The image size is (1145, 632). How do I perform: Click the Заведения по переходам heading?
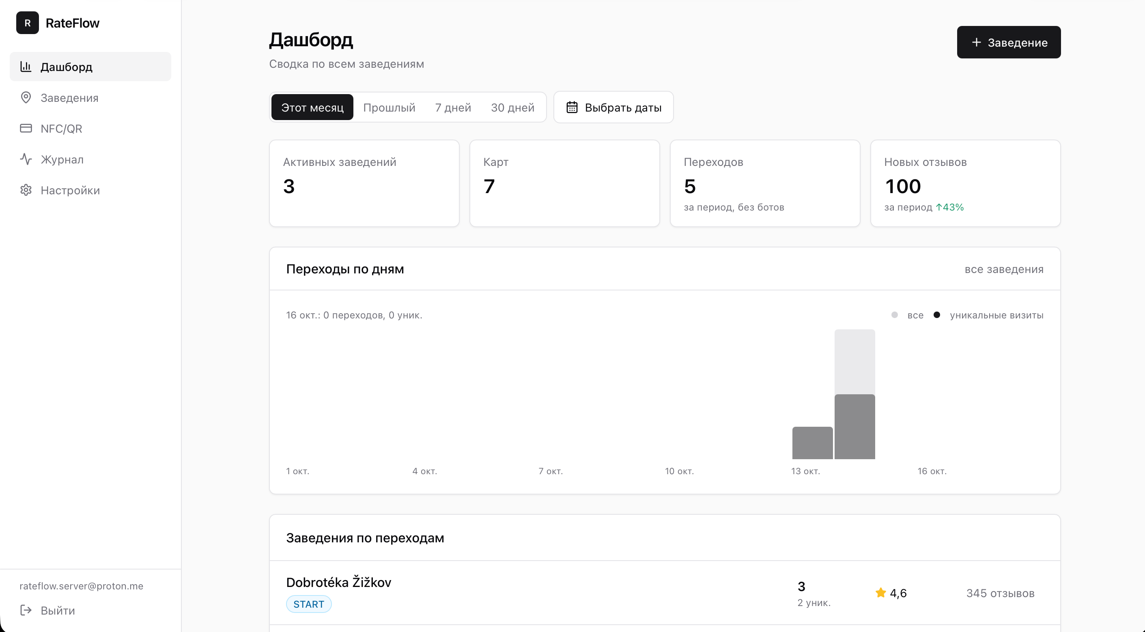365,538
